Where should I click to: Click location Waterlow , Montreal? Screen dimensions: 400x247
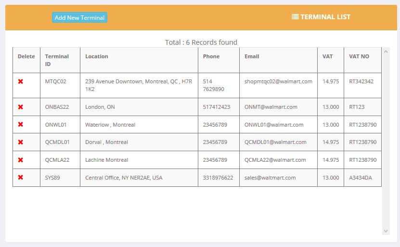pos(110,125)
